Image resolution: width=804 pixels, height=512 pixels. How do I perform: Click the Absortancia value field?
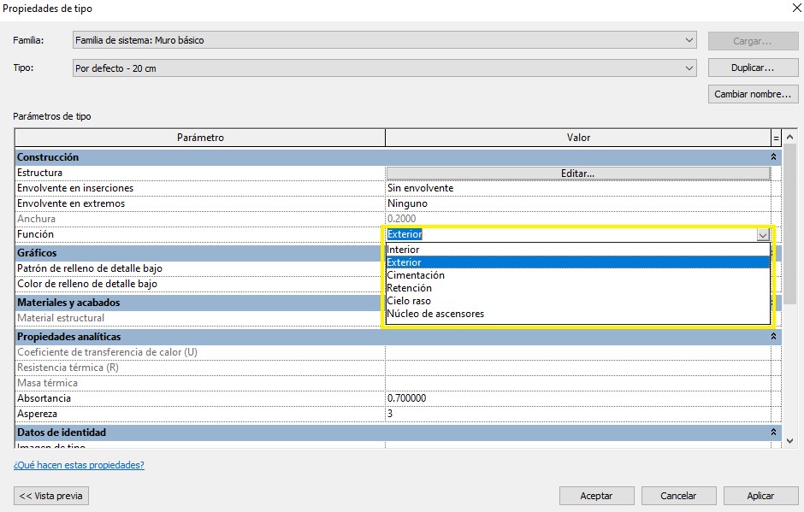(x=577, y=398)
